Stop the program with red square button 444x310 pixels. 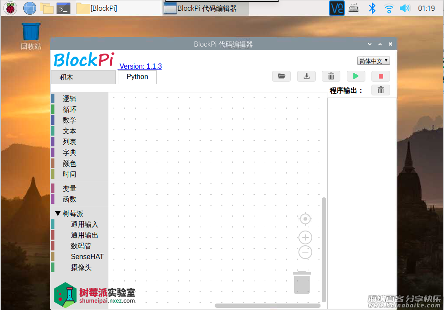[x=381, y=76]
